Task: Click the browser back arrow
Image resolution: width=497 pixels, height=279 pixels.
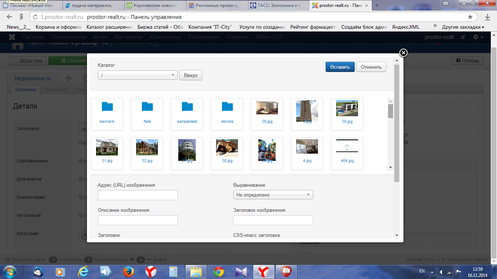Action: coord(10,17)
